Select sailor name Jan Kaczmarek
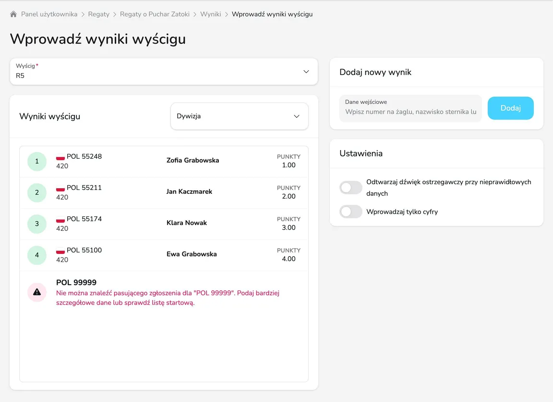This screenshot has height=402, width=553. coord(189,191)
